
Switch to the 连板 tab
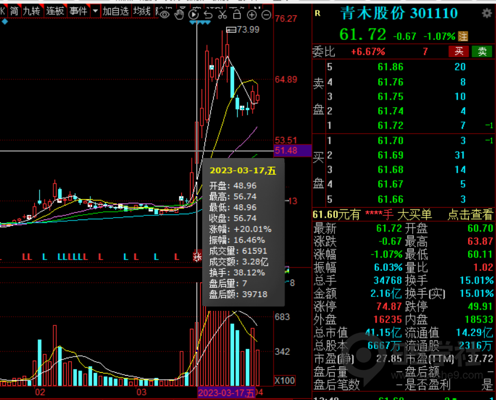(55, 10)
